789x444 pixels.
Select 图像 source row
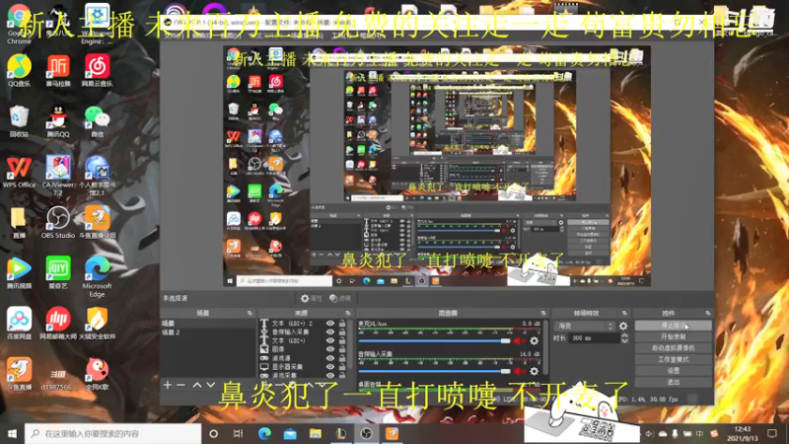click(303, 349)
